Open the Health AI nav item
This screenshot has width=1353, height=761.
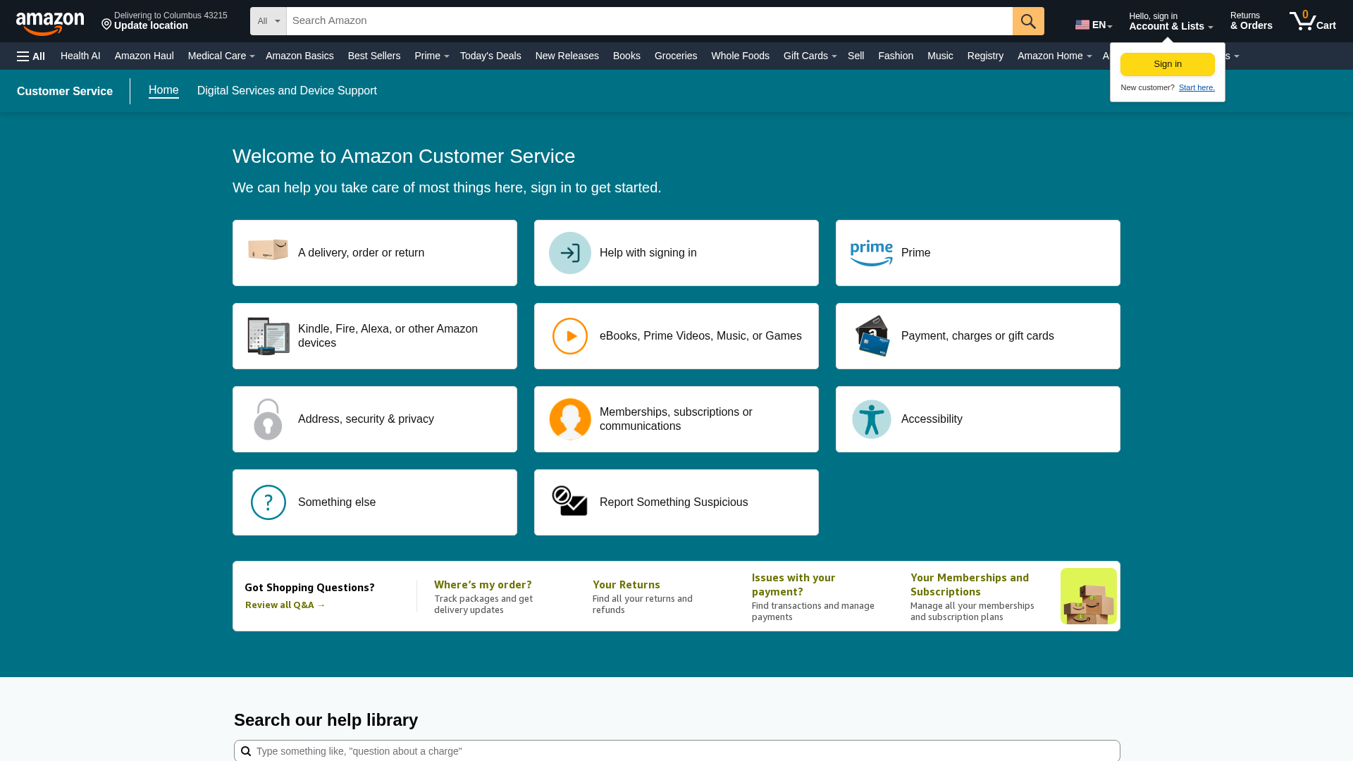point(80,56)
